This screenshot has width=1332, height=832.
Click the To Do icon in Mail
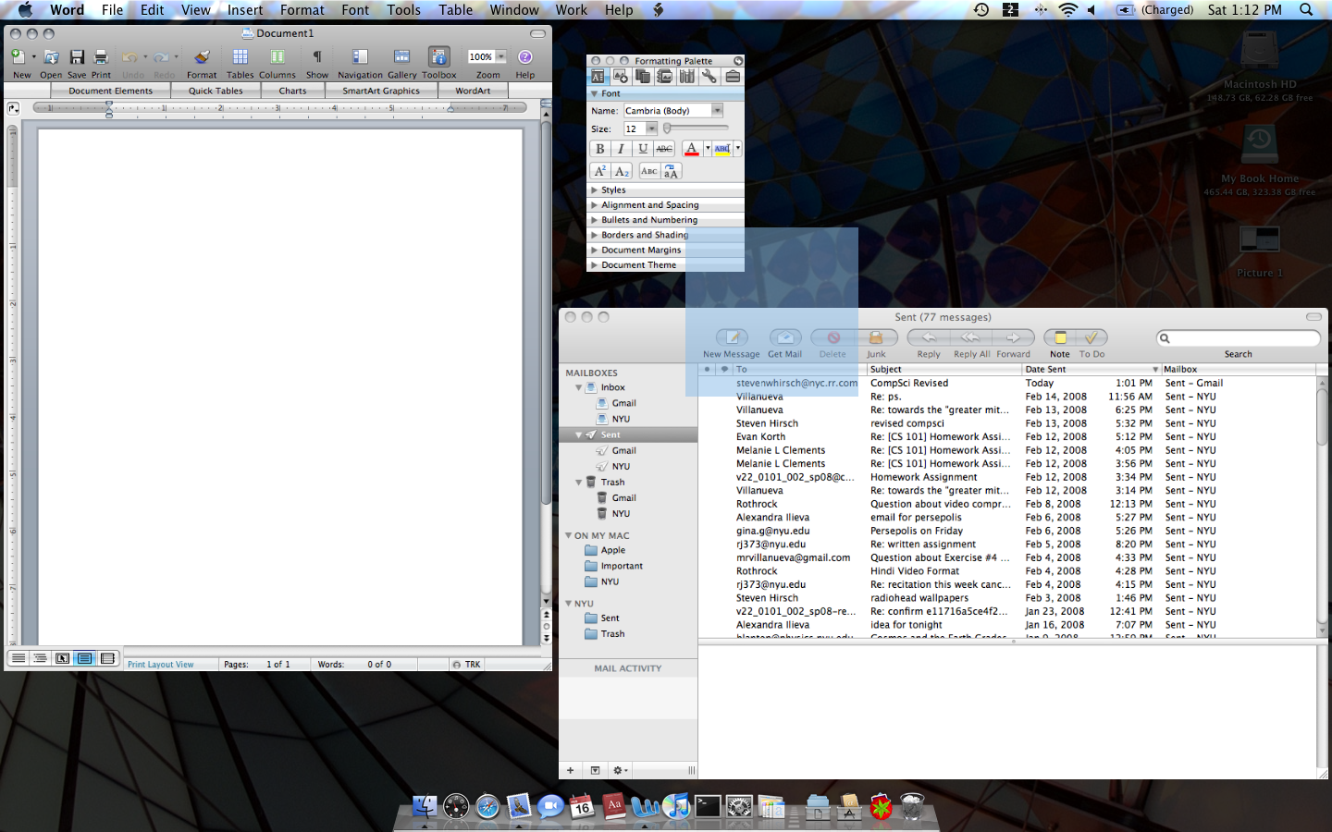click(1091, 337)
